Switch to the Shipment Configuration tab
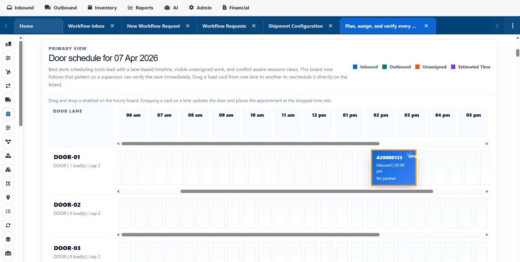 coord(295,26)
